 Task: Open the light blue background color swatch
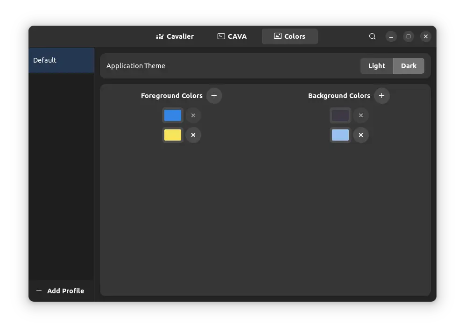(x=340, y=135)
